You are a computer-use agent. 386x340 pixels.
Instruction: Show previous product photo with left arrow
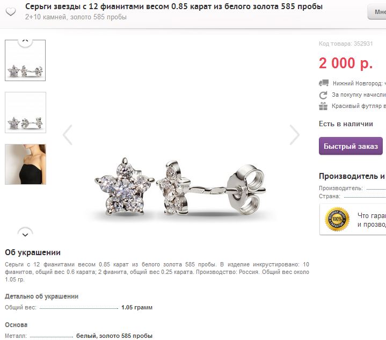tap(68, 135)
